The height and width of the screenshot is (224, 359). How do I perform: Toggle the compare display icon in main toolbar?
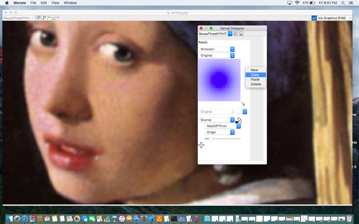pos(39,18)
